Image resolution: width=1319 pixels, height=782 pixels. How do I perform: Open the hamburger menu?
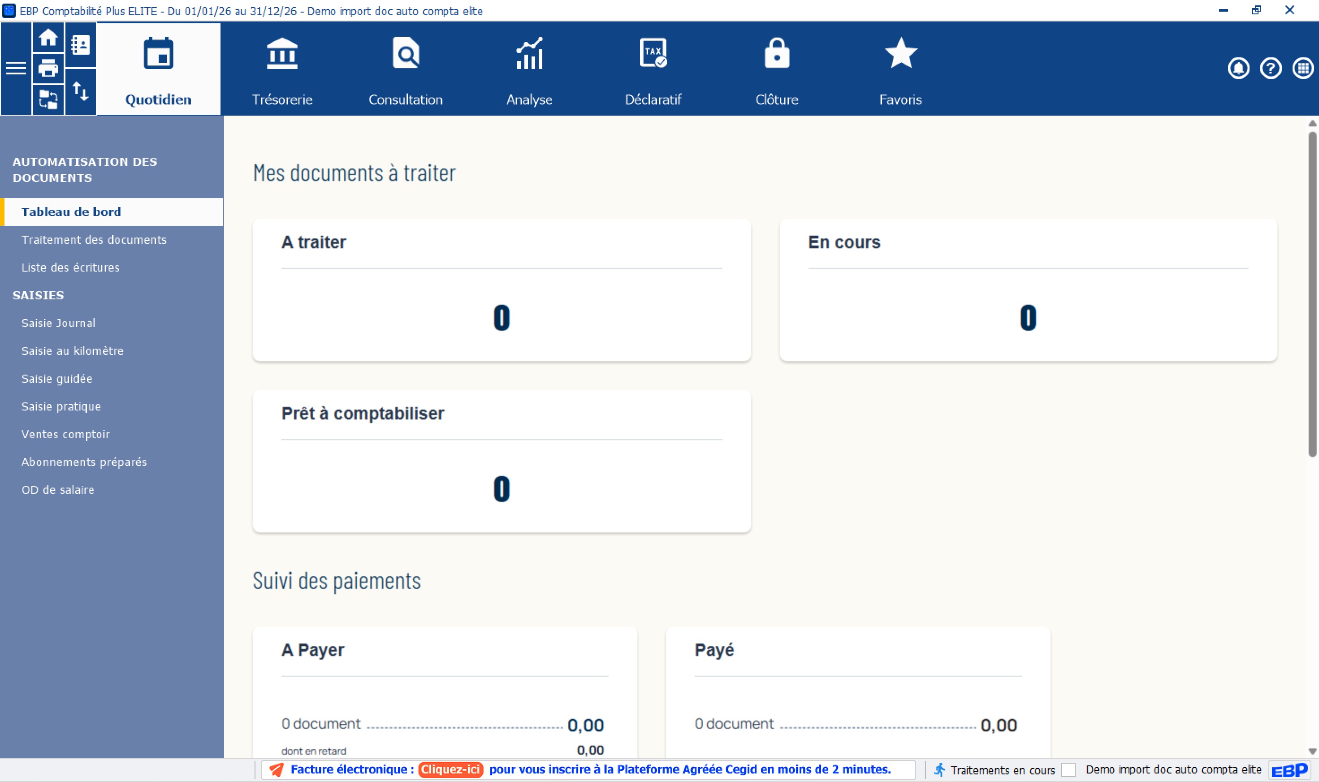pos(16,69)
